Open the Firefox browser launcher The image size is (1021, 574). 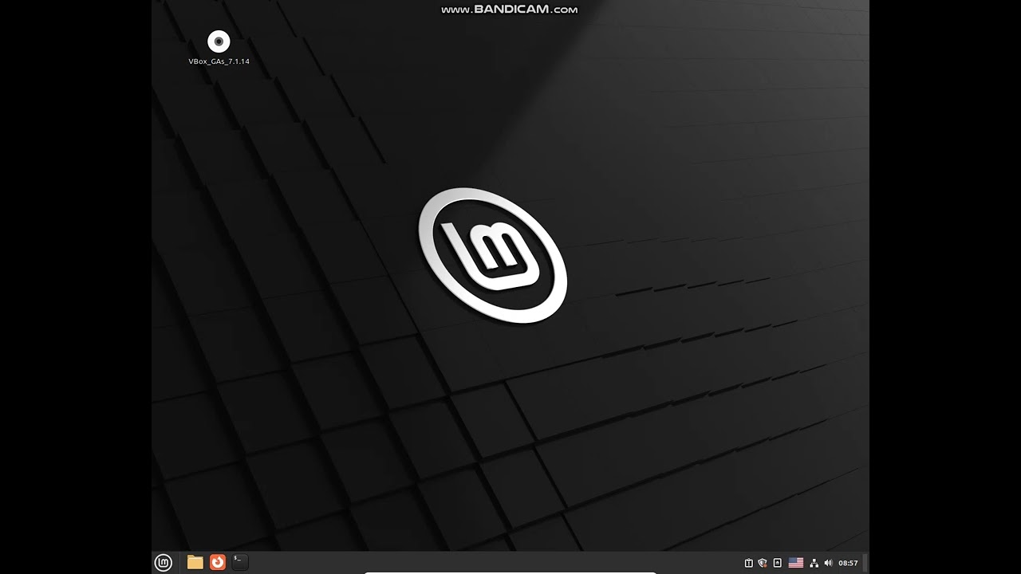pos(218,563)
